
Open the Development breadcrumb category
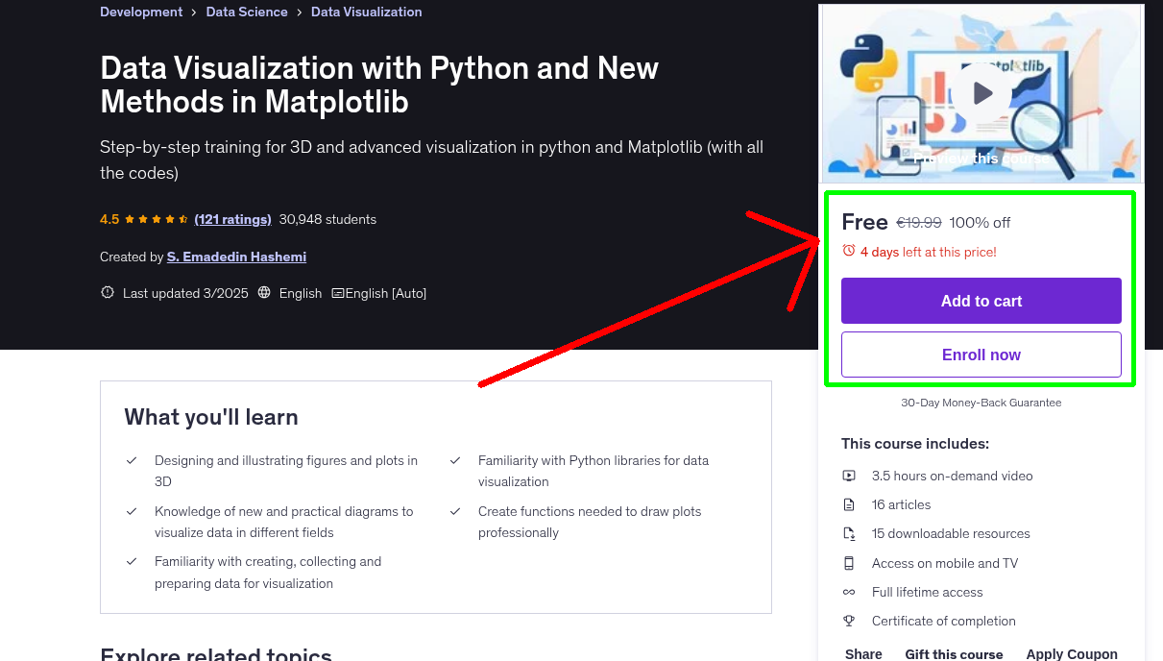pos(141,12)
